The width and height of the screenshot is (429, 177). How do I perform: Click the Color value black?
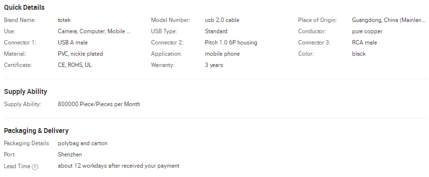359,54
